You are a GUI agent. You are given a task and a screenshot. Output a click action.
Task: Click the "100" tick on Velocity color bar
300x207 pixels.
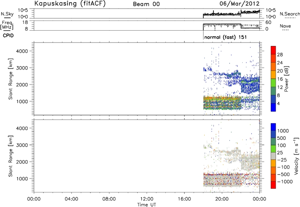[281, 145]
